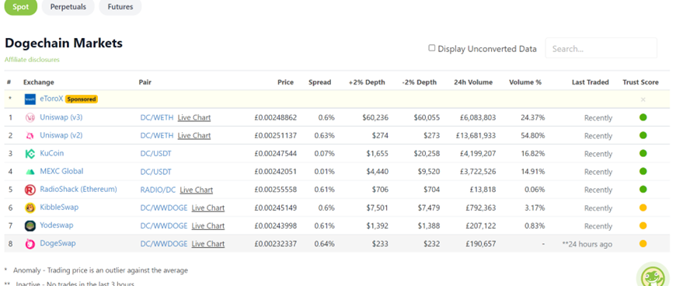The image size is (676, 286).
Task: Click RadioShack green trust score dot
Action: click(x=643, y=190)
